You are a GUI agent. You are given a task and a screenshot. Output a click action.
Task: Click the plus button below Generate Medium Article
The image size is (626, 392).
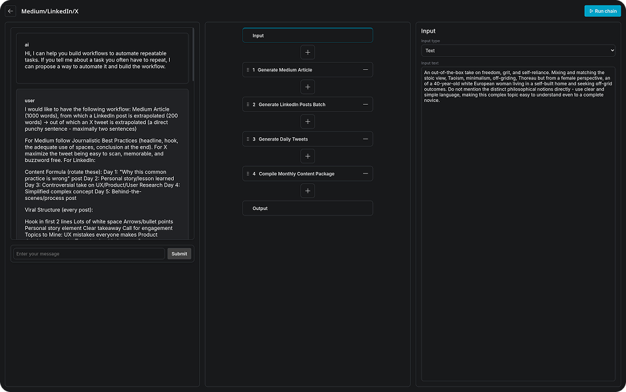tap(308, 87)
